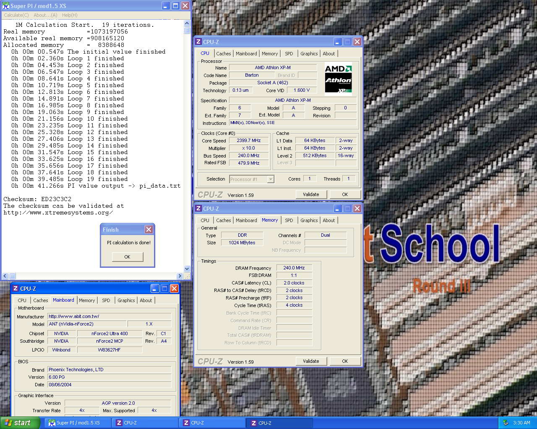Click Validate in the CPU-Z CPU window

pyautogui.click(x=311, y=194)
